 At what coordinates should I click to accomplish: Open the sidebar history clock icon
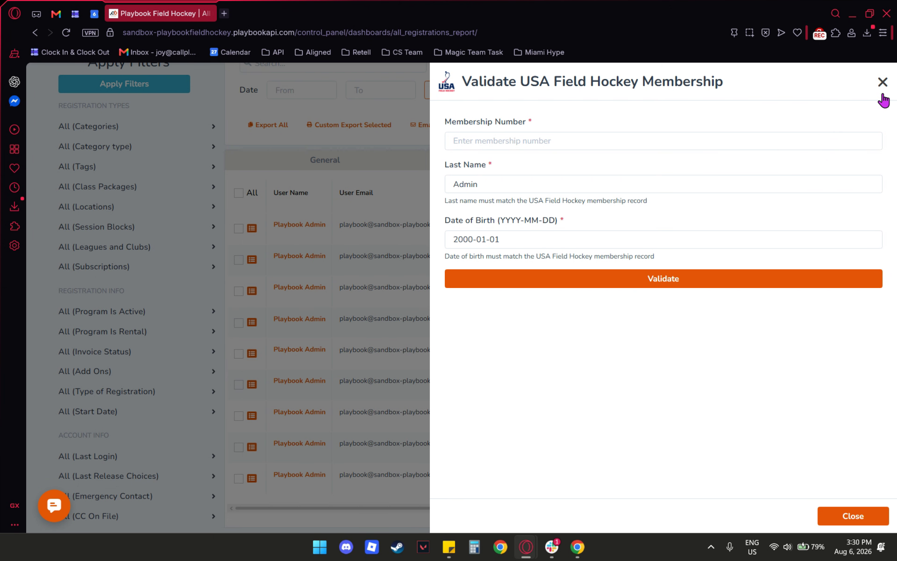(15, 187)
